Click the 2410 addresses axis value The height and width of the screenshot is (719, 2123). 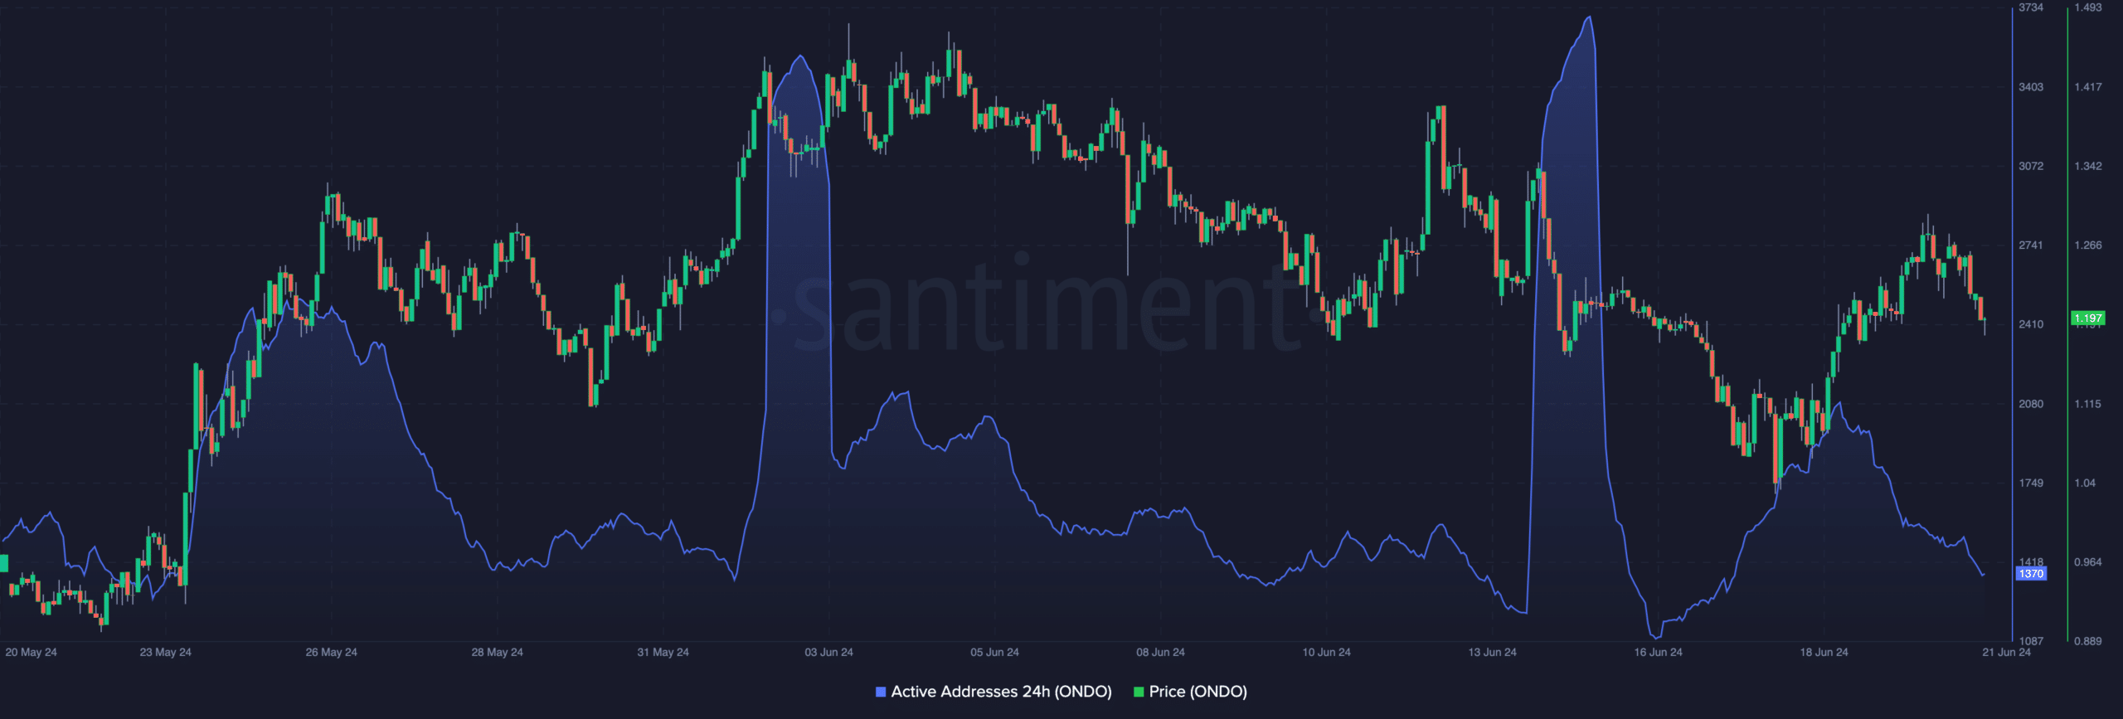[x=2031, y=324]
